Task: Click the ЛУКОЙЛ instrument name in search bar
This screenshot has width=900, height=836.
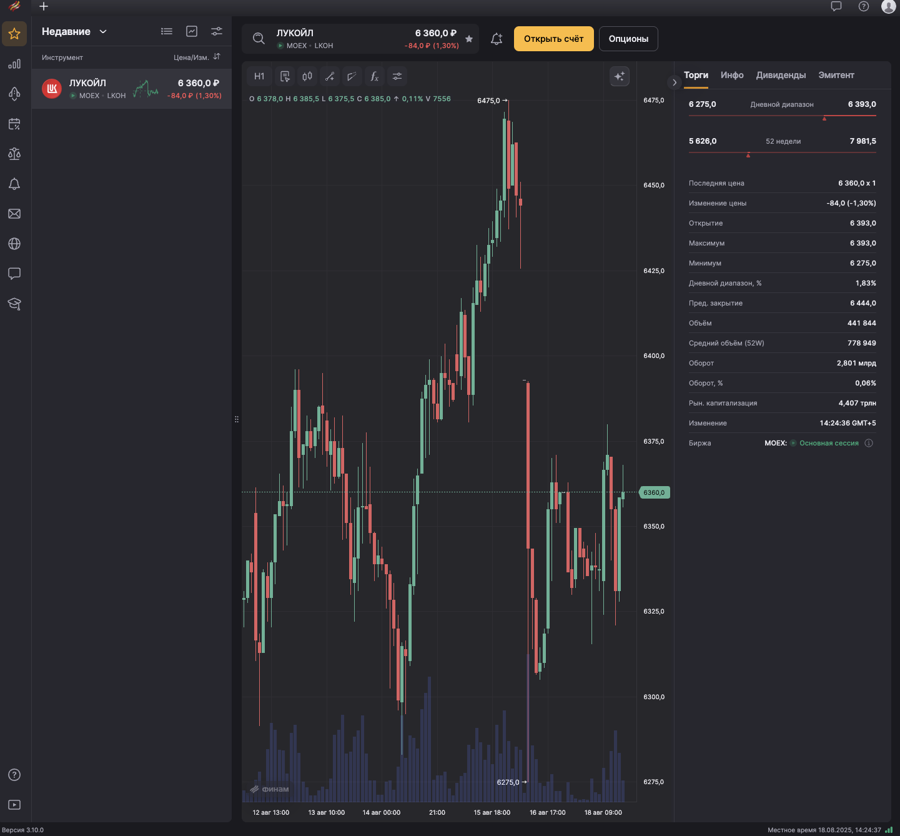Action: [295, 33]
